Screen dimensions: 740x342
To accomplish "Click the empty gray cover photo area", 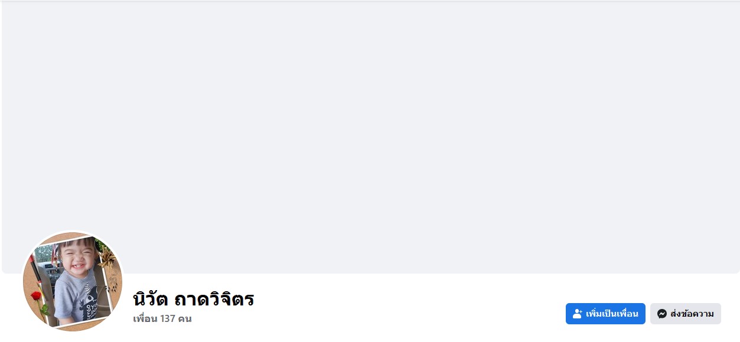I will 370,137.
